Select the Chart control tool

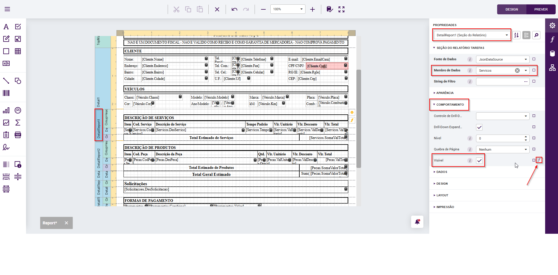(x=6, y=110)
